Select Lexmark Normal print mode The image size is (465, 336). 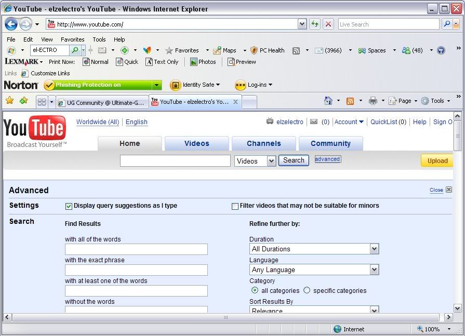(x=96, y=62)
